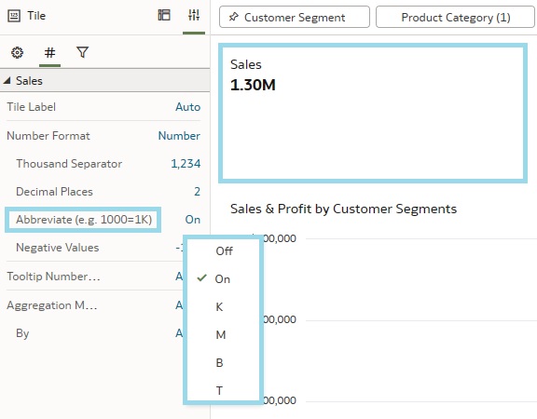
Task: Change Thousand Separator 1,234 value
Action: 186,164
